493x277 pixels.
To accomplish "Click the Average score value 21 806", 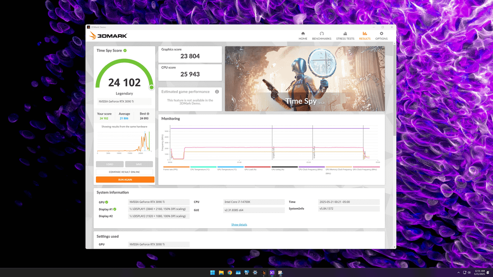I will click(x=124, y=119).
